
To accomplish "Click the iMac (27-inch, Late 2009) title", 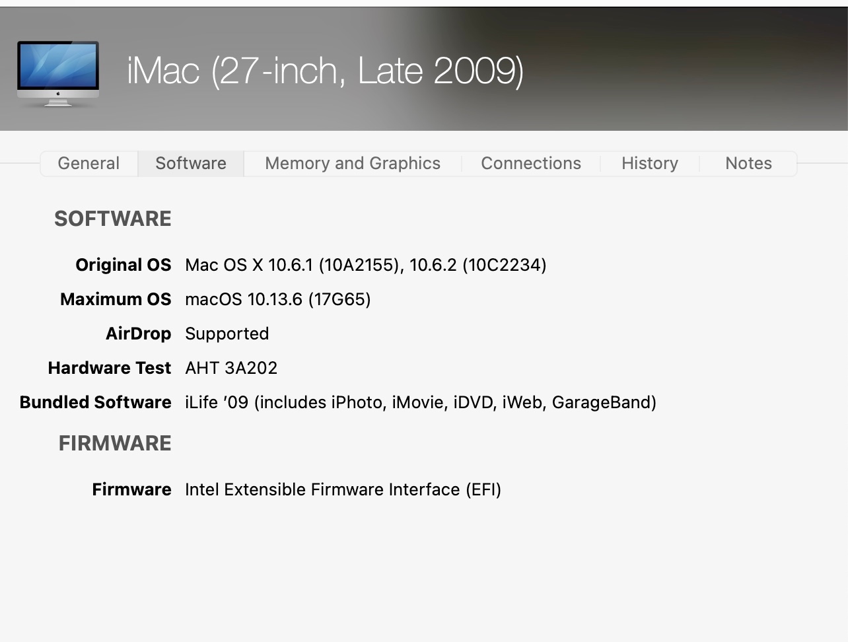I will pyautogui.click(x=325, y=71).
